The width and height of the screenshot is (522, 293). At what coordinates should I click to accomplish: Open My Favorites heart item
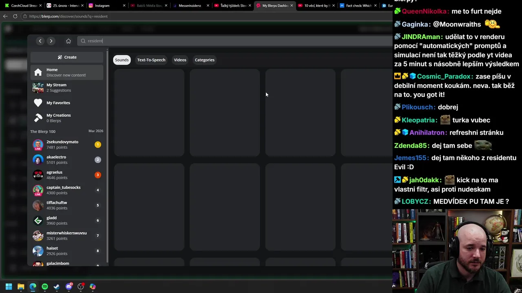(x=67, y=103)
